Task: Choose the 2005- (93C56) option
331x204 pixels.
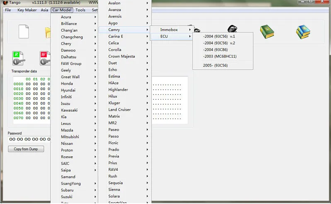Action: pyautogui.click(x=215, y=65)
